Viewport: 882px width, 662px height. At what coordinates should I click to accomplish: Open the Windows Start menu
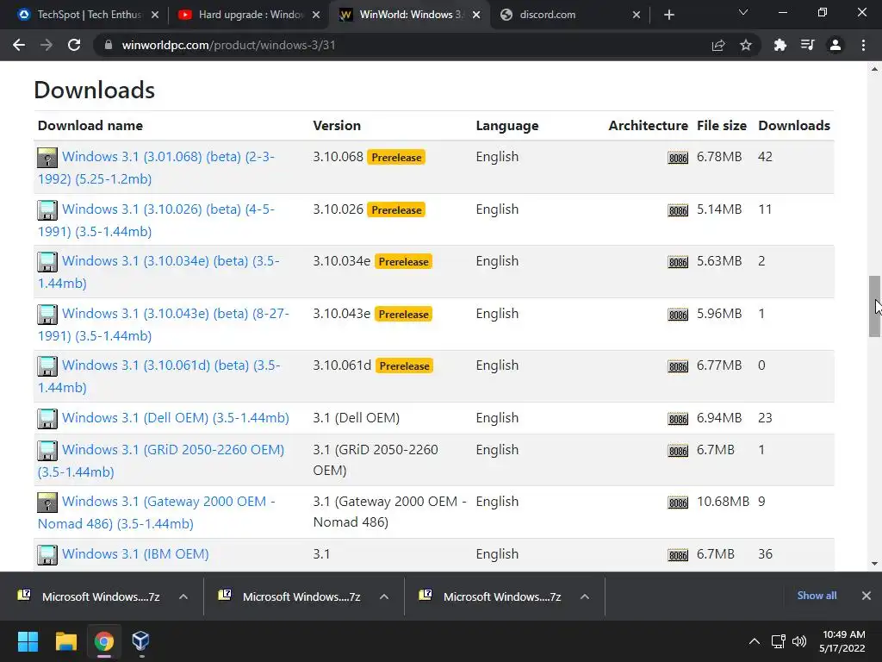point(28,641)
